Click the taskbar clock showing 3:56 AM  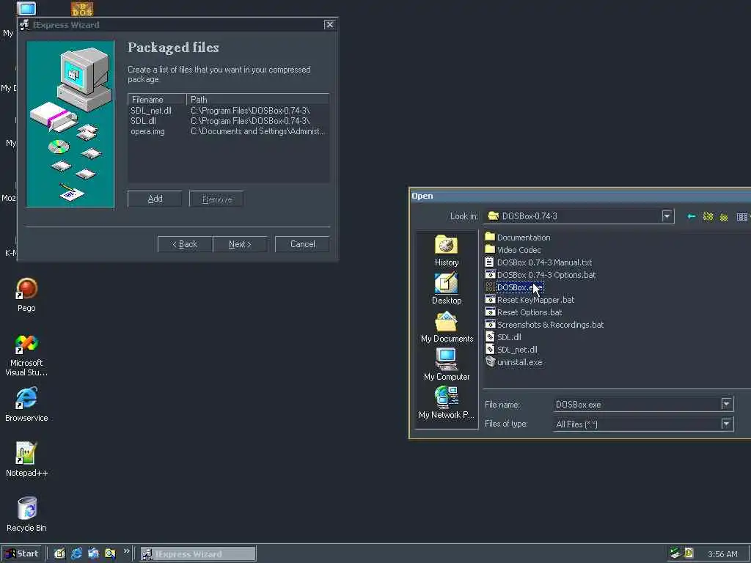coord(722,554)
